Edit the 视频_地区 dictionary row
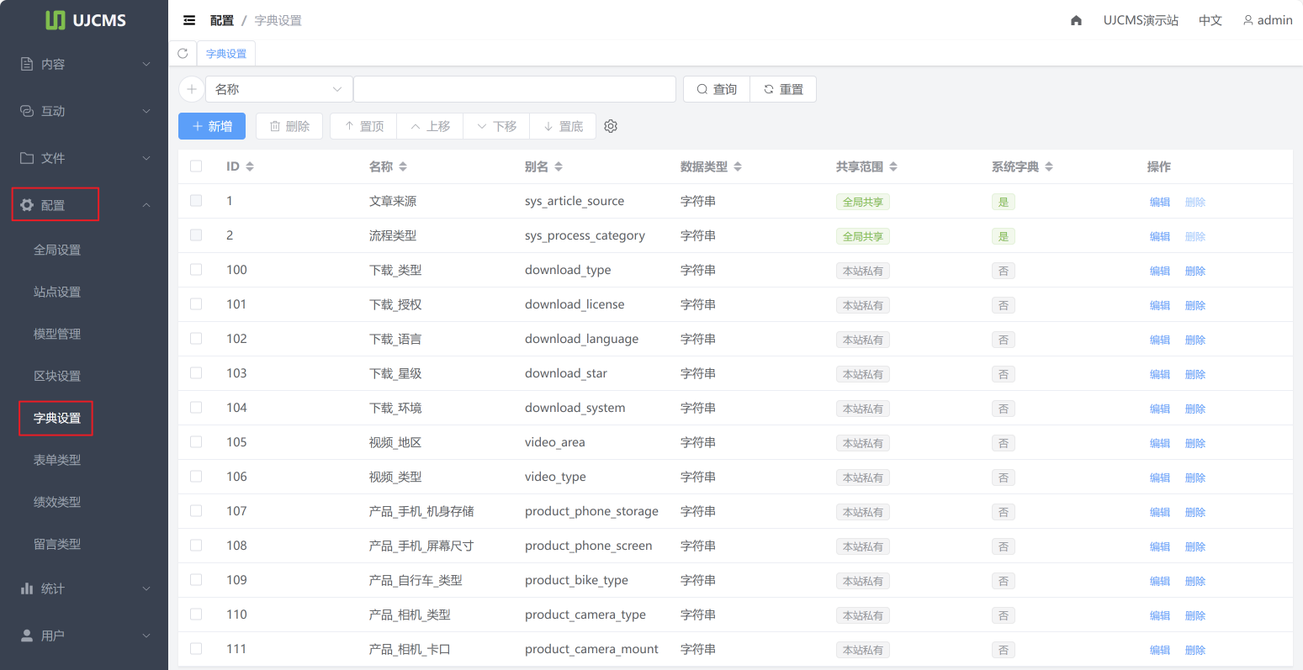 point(1160,443)
